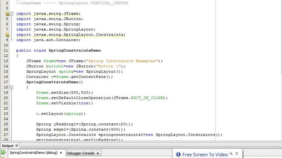Click the green re-run icon in Output
The image size is (282, 158).
[4, 152]
